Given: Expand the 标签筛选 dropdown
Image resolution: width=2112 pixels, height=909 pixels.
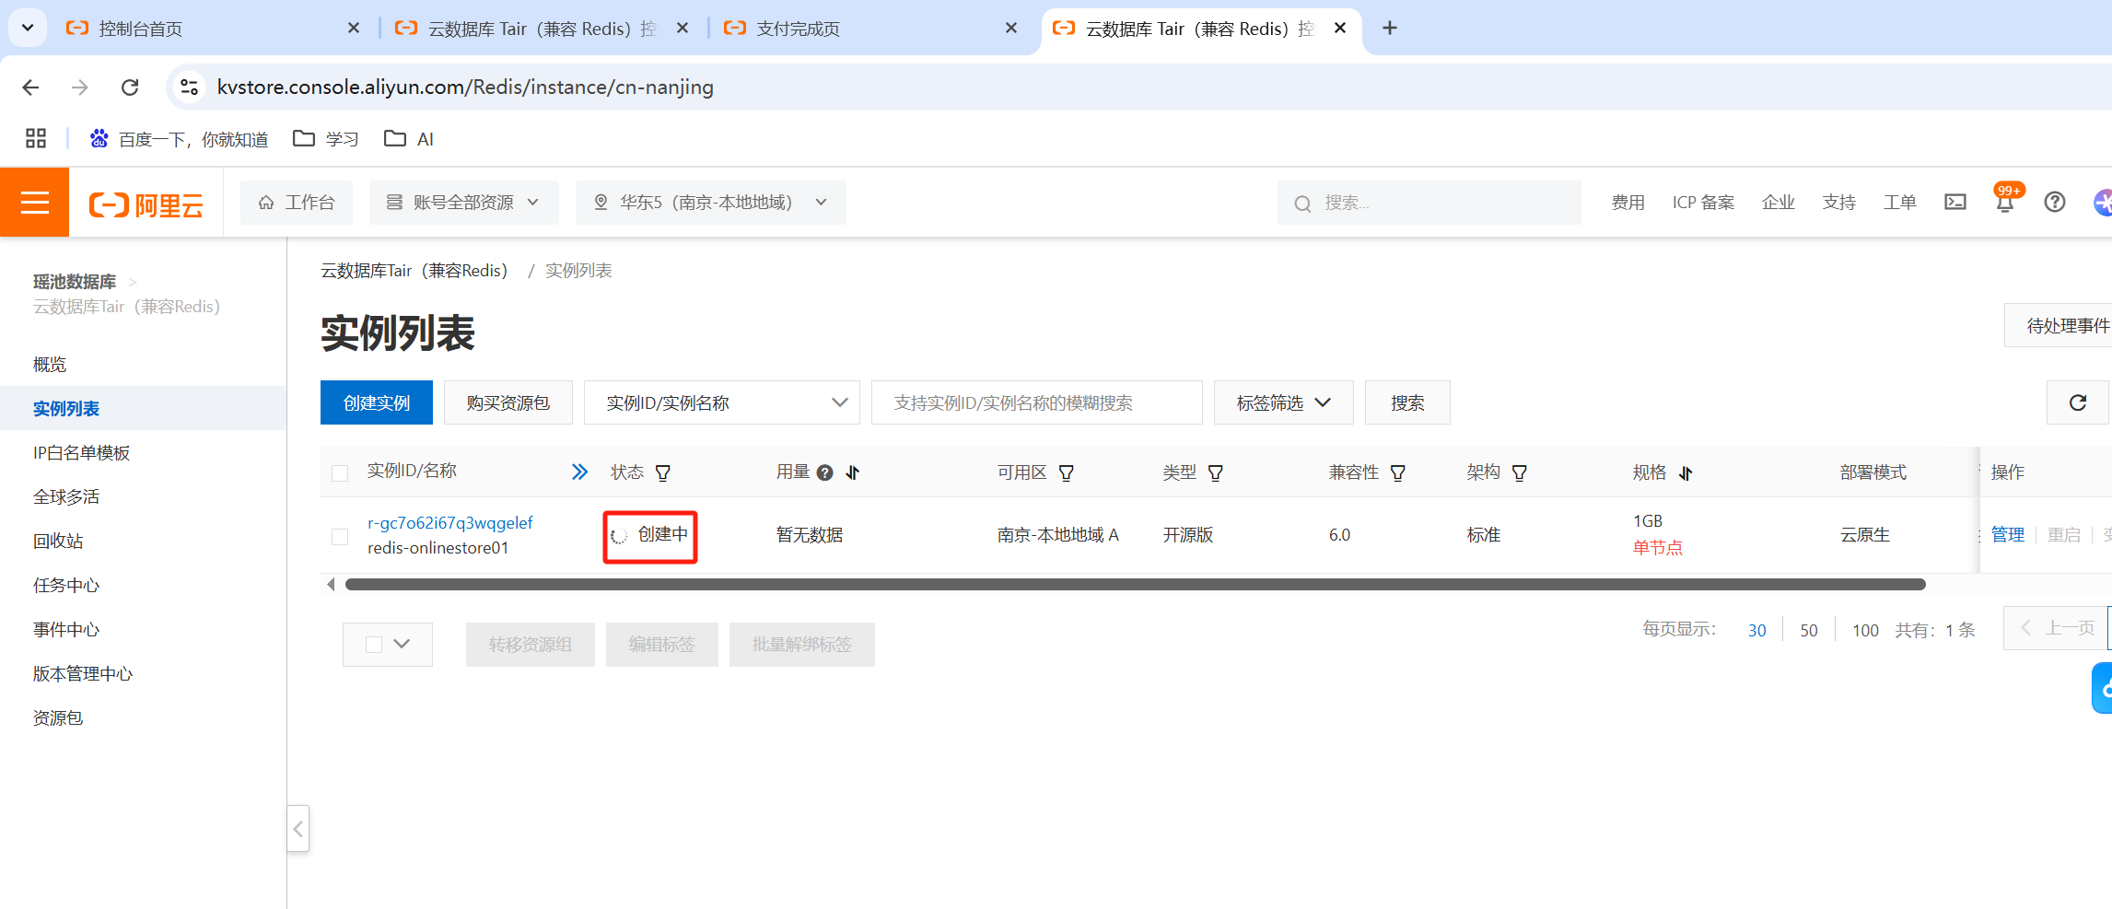Looking at the screenshot, I should point(1284,402).
